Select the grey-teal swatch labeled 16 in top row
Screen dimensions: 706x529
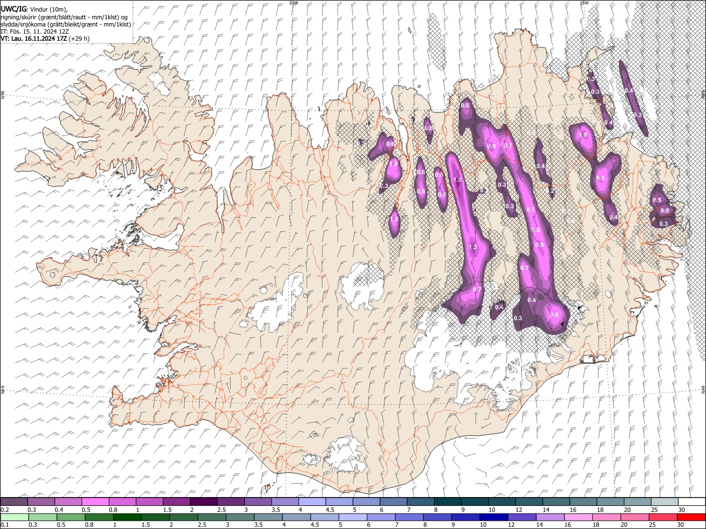click(x=583, y=501)
